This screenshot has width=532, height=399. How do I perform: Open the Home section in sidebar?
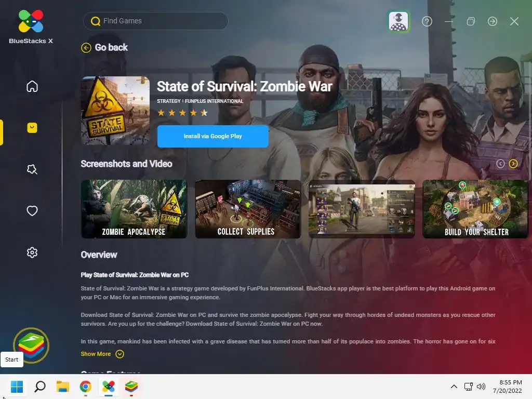32,86
